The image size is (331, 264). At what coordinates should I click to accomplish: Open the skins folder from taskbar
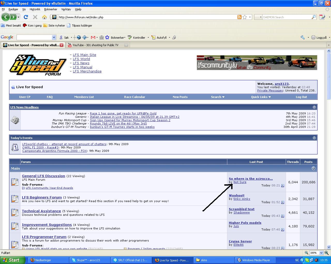pos(214,260)
